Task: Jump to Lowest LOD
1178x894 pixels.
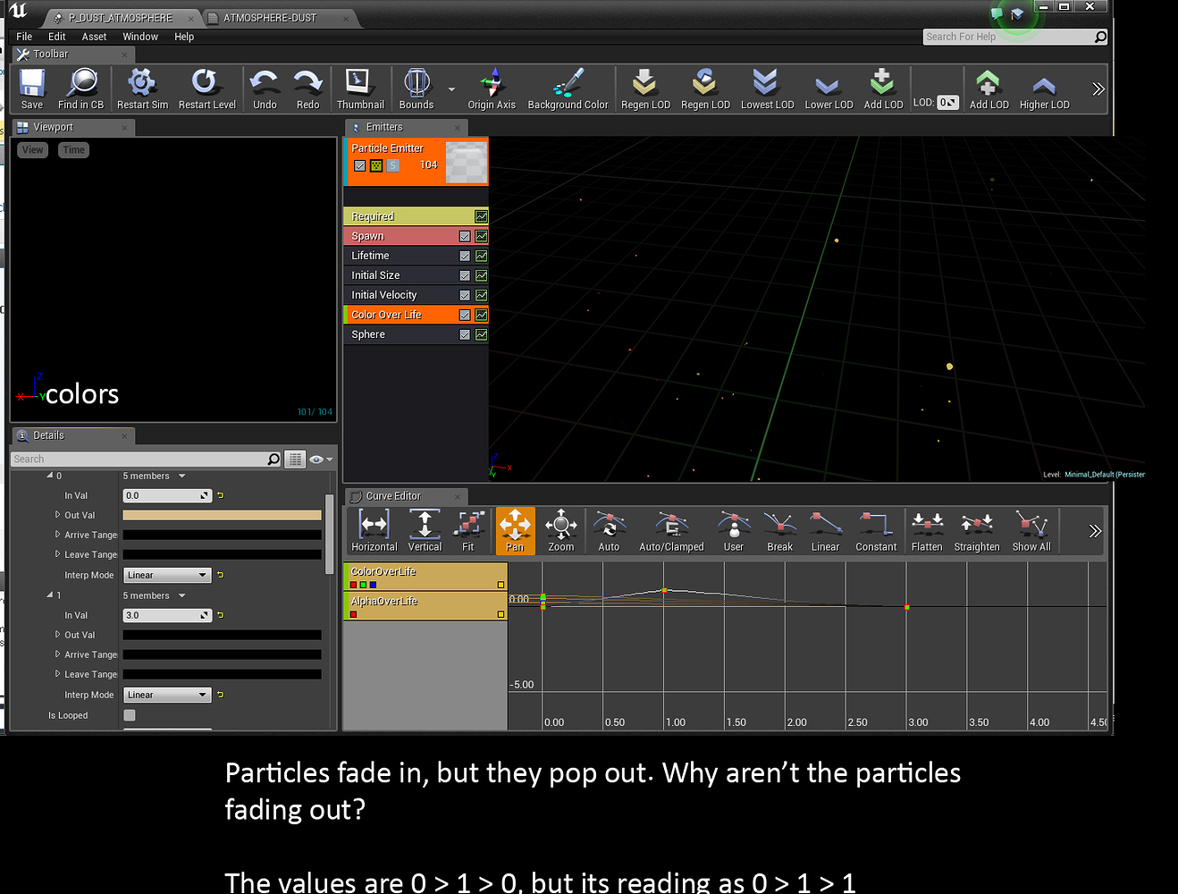Action: 767,89
